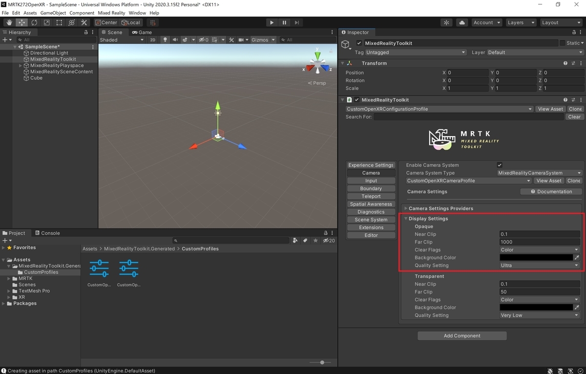The width and height of the screenshot is (586, 374).
Task: Toggle Pivot Center button
Action: click(106, 22)
